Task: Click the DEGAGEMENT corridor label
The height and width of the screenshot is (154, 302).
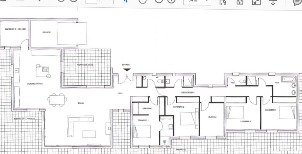Action: pyautogui.click(x=188, y=93)
